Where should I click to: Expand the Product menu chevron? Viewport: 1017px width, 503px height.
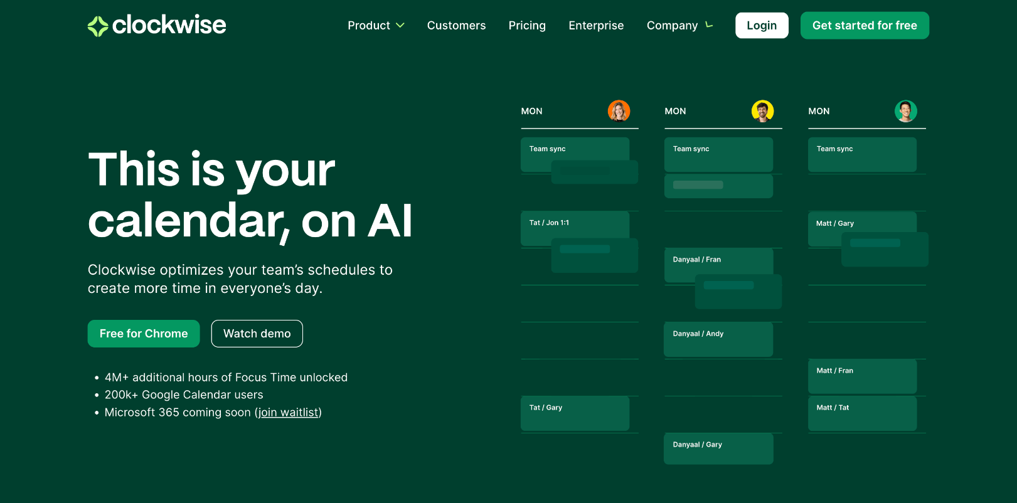(x=400, y=26)
